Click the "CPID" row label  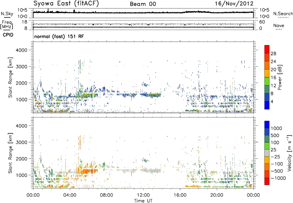[x=8, y=35]
